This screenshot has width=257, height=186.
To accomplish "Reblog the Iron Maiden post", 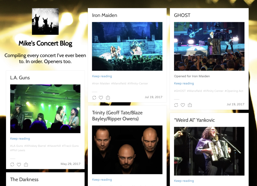I will pos(94,98).
